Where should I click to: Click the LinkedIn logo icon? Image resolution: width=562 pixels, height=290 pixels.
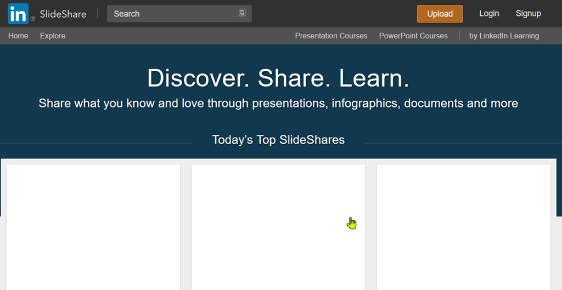[x=18, y=14]
